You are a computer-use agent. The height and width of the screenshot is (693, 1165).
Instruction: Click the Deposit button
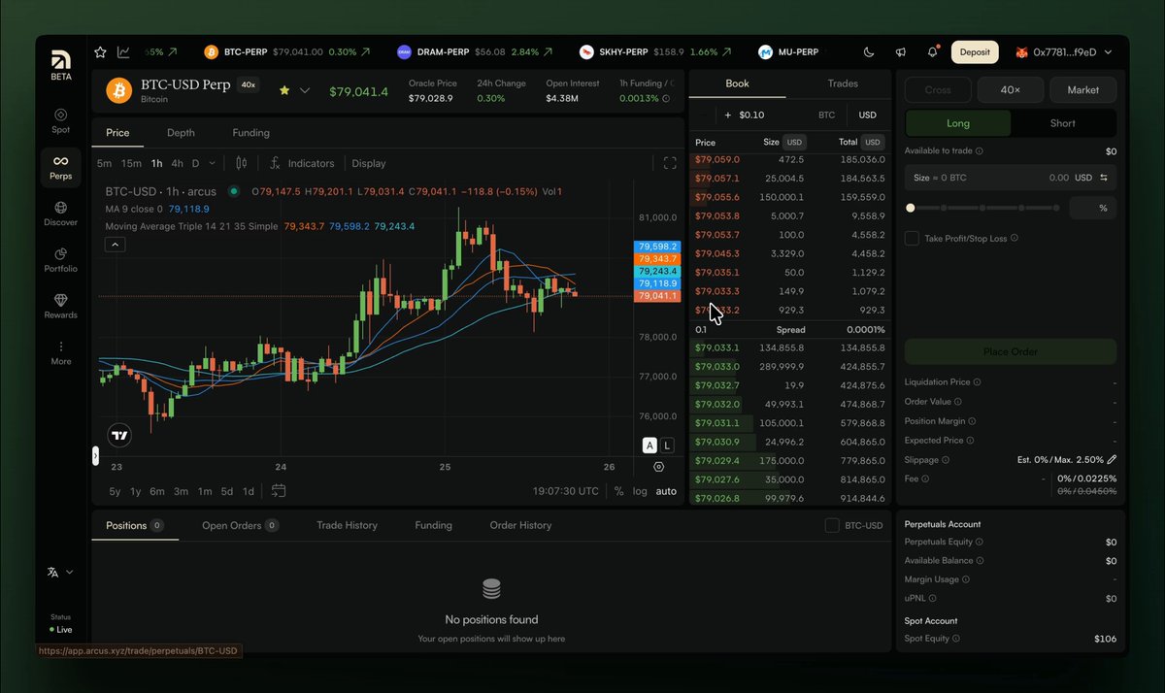coord(975,51)
